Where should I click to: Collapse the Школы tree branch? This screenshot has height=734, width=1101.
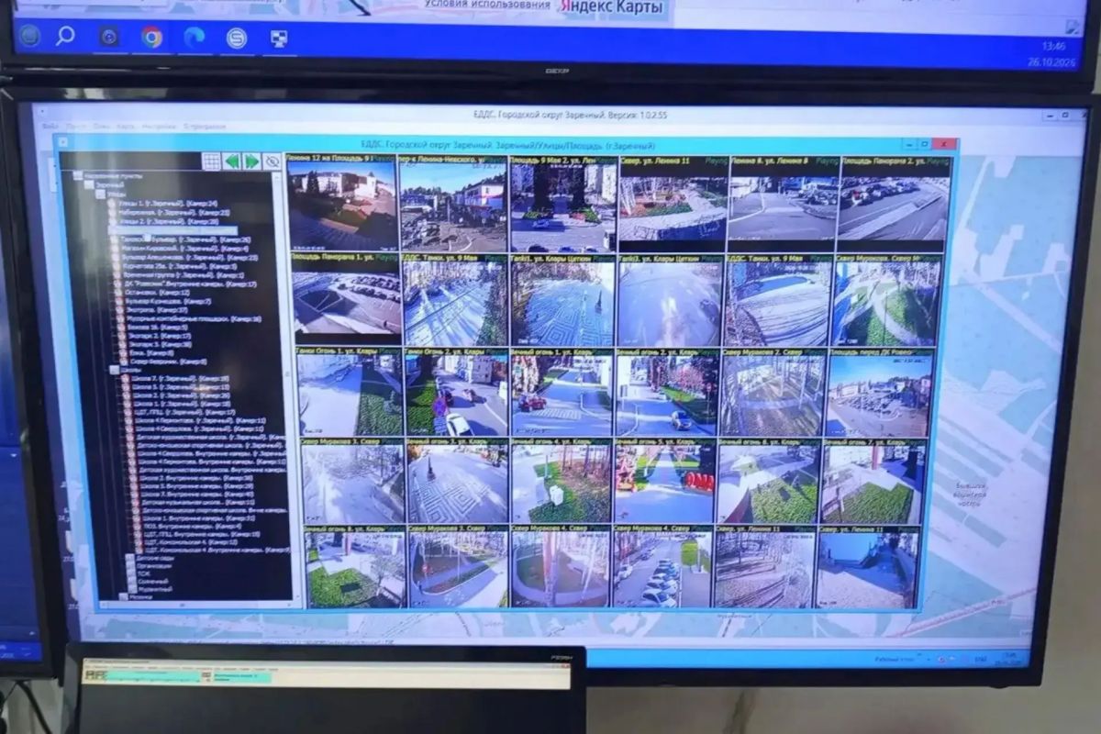click(114, 370)
